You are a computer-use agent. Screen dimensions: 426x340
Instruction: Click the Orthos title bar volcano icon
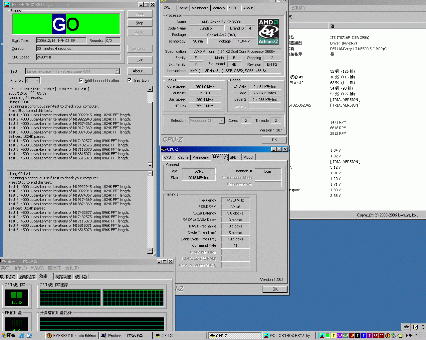point(7,5)
